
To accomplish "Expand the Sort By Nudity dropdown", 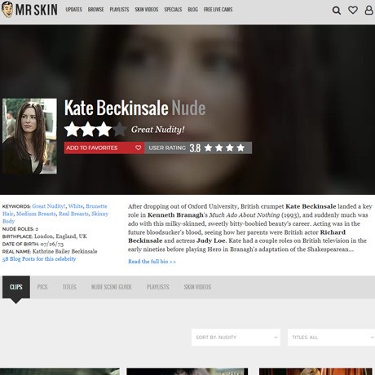I will 236,337.
